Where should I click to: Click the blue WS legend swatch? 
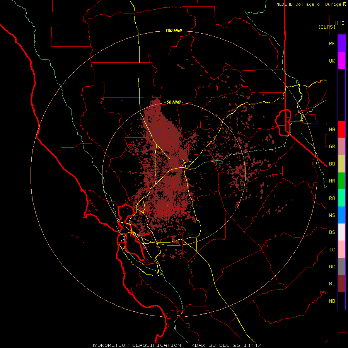[341, 215]
